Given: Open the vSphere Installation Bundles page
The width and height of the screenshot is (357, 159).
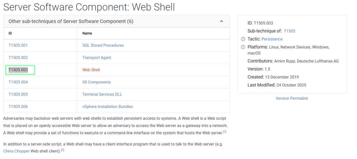Looking at the screenshot, I should pos(107,107).
